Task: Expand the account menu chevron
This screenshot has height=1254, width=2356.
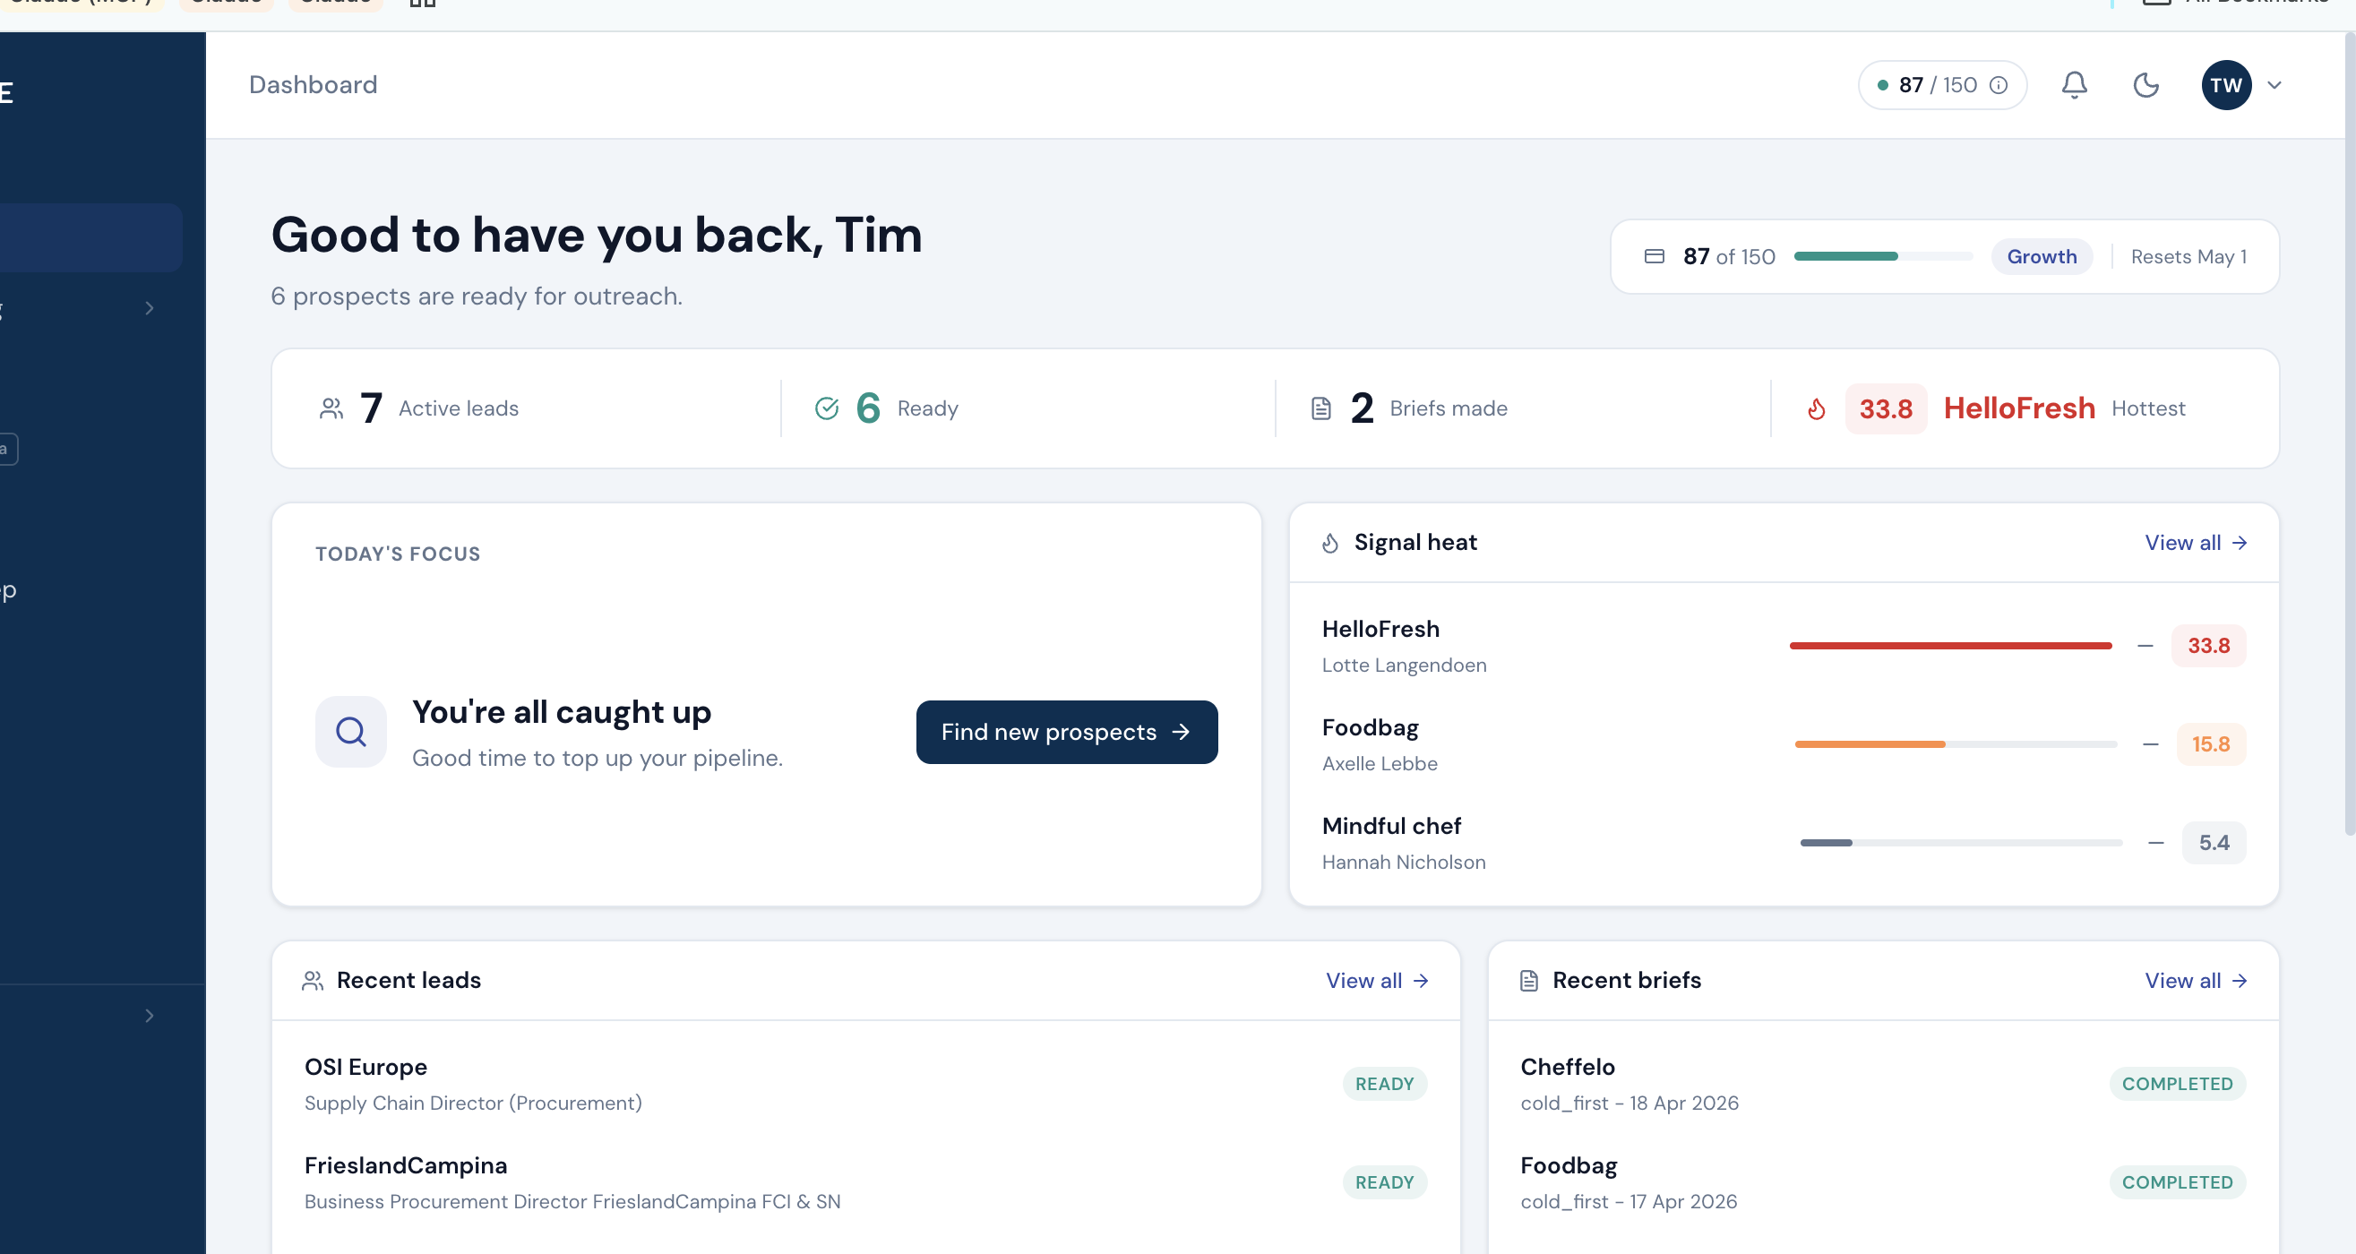Action: [2274, 85]
